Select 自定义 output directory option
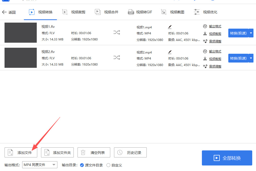 pos(114,165)
